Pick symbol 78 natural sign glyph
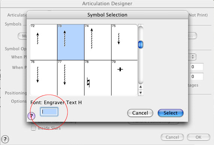 pyautogui.click(x=98, y=78)
